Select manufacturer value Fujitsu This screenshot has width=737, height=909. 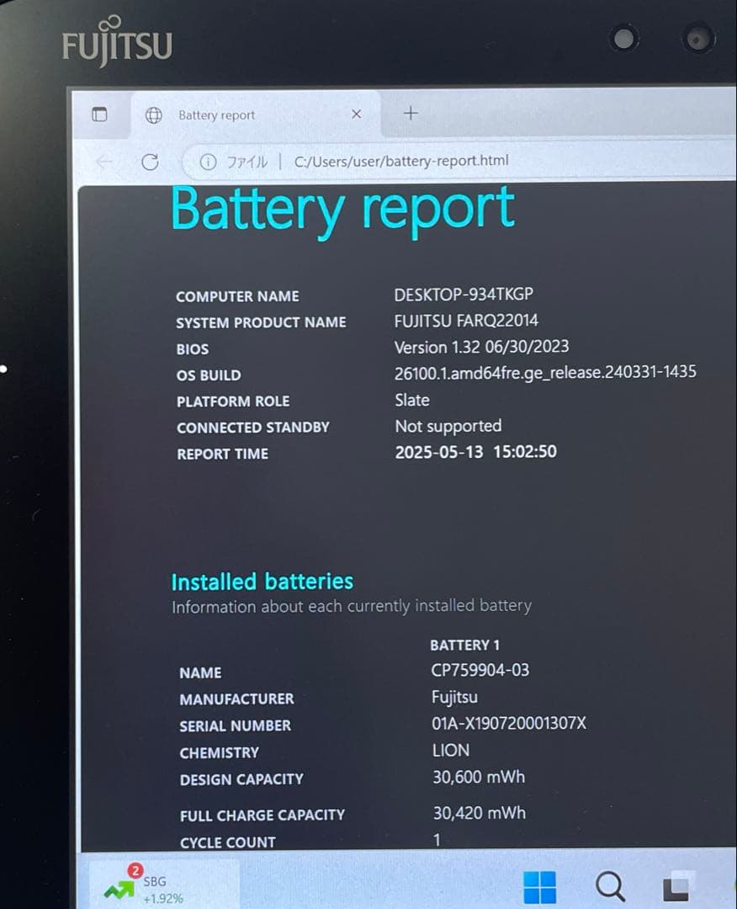tap(454, 697)
